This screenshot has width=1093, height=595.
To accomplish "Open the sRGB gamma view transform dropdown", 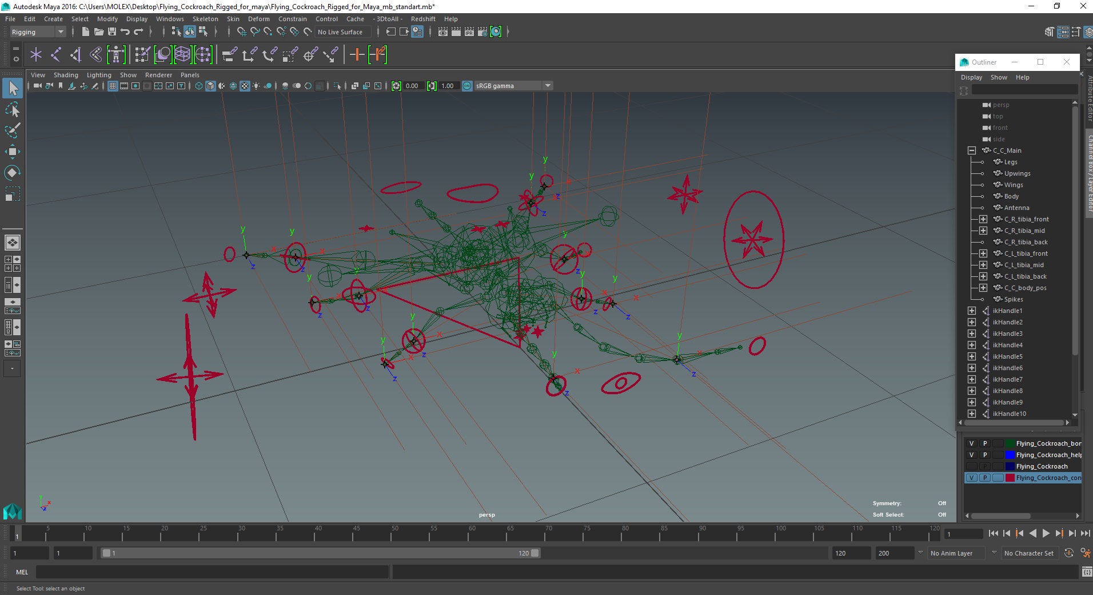I will [548, 86].
